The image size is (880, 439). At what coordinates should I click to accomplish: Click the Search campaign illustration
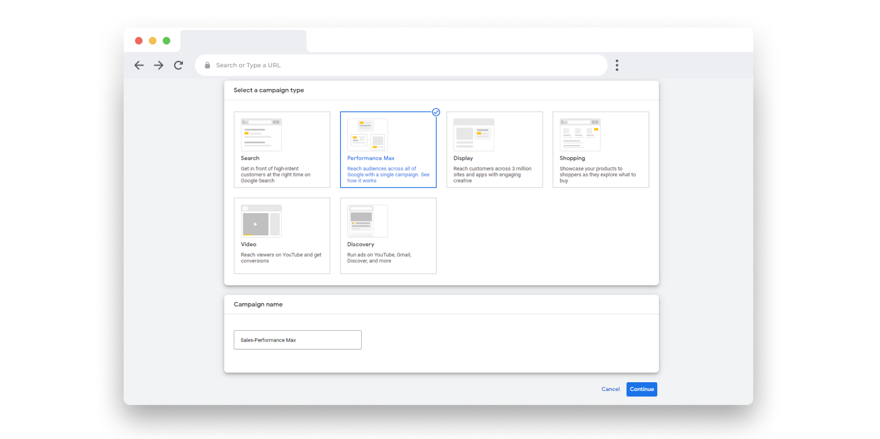261,135
